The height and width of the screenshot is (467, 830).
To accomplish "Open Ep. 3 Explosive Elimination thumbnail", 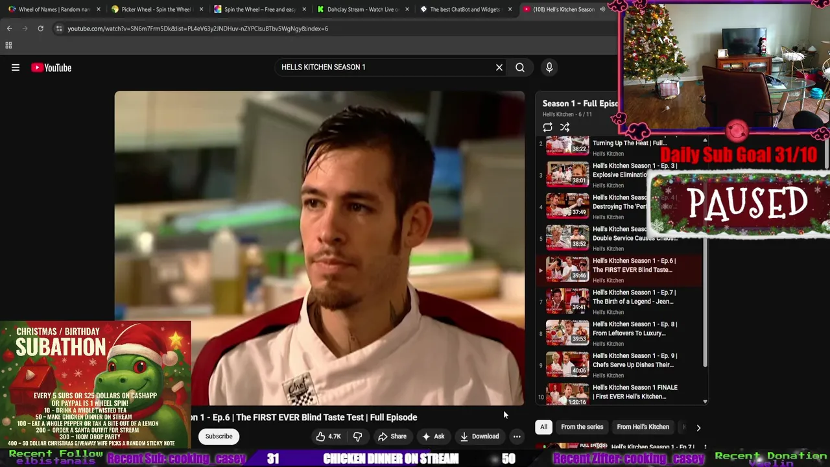I will pyautogui.click(x=567, y=174).
